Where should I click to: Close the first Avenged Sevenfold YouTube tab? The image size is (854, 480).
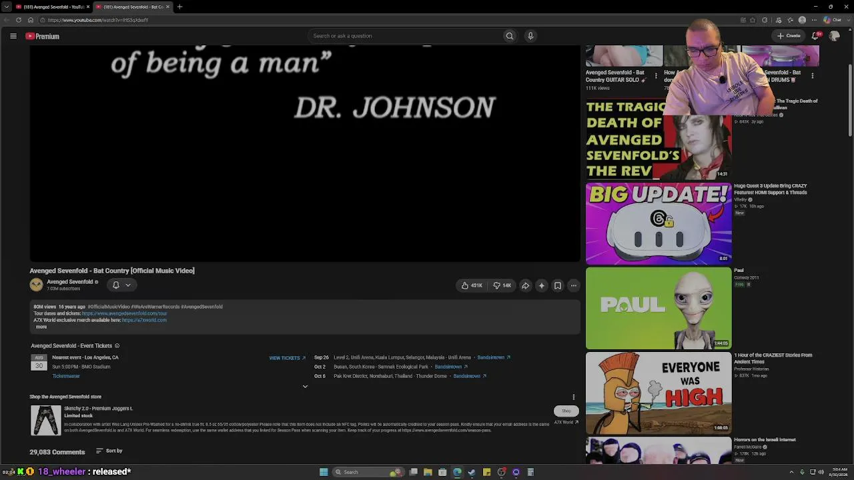pyautogui.click(x=87, y=7)
